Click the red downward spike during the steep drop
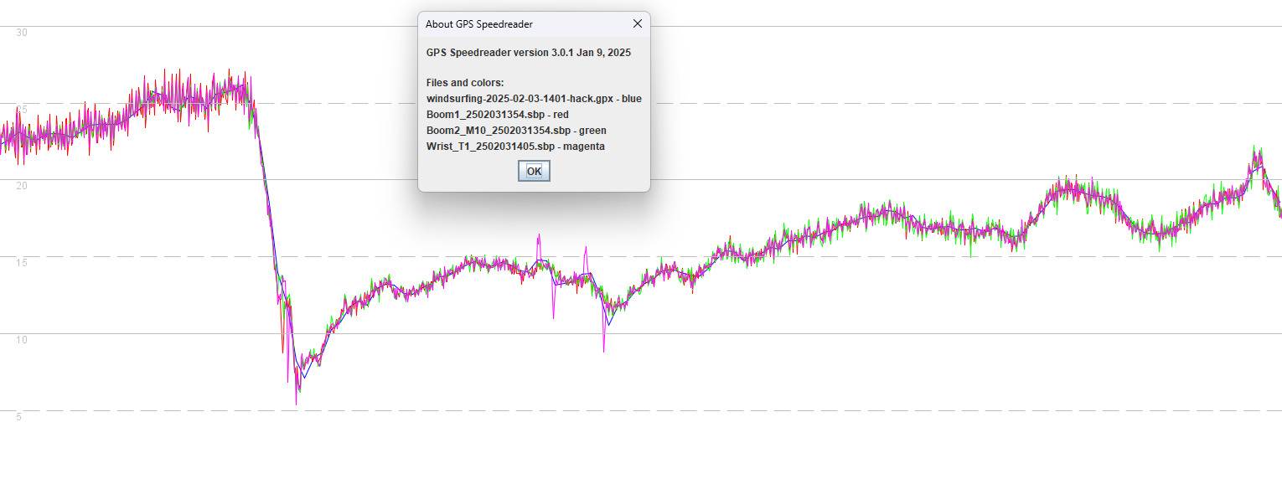Image resolution: width=1282 pixels, height=484 pixels. (283, 352)
